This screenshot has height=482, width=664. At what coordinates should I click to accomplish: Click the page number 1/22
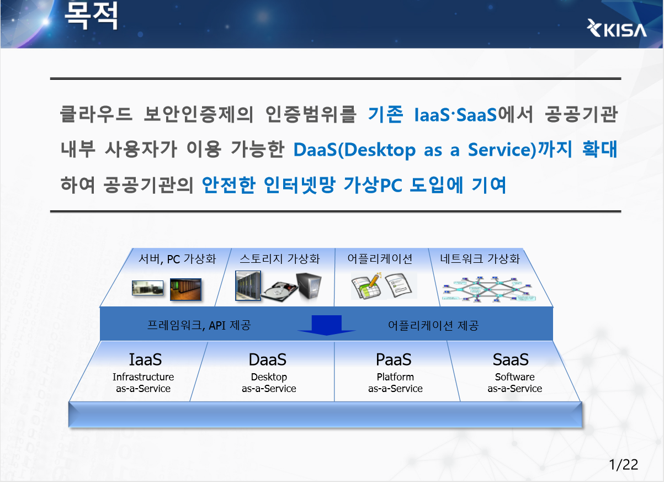tap(624, 464)
